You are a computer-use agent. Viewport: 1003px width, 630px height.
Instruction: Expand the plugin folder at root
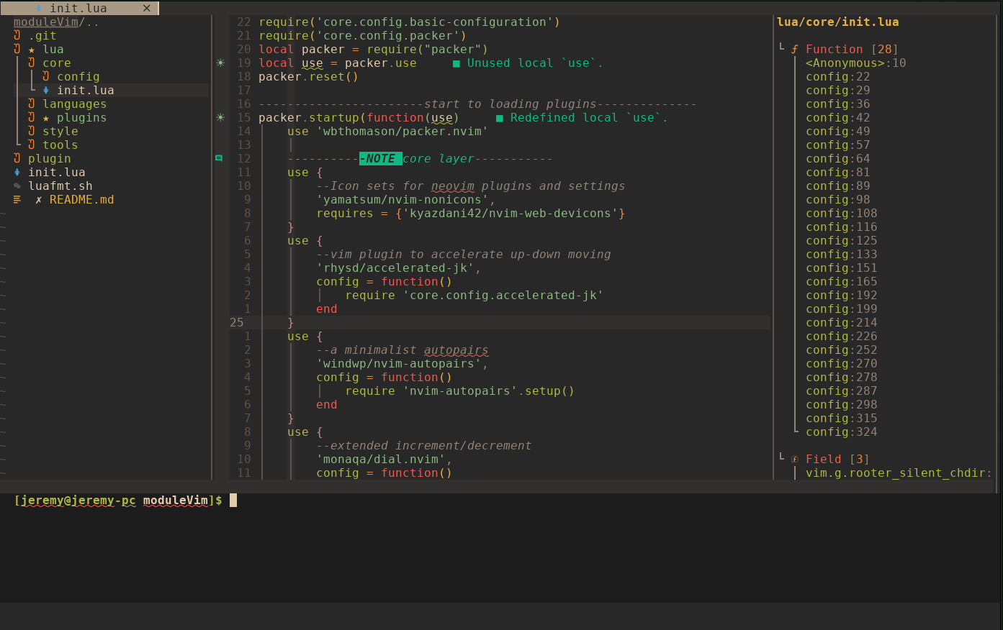pos(50,159)
